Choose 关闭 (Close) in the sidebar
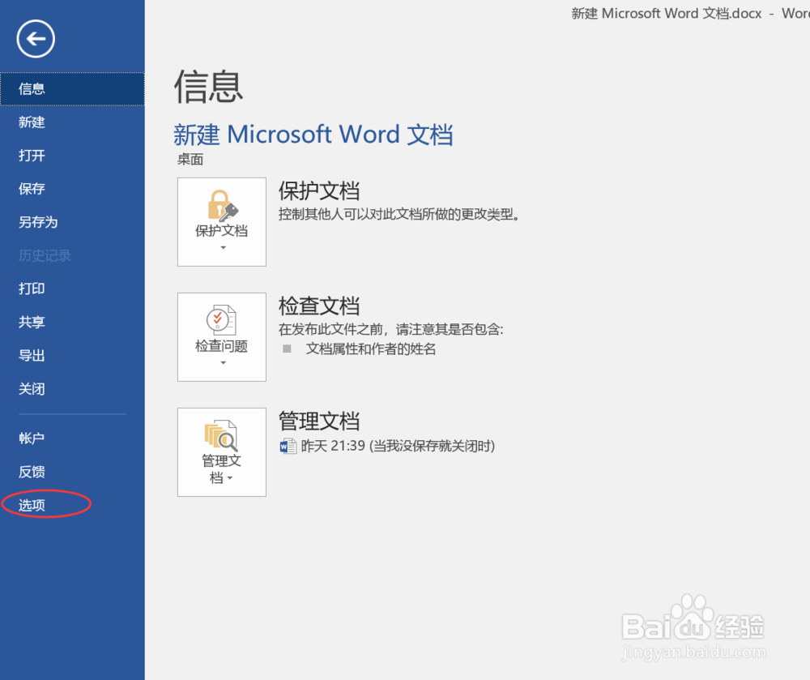Image resolution: width=810 pixels, height=680 pixels. pos(72,389)
